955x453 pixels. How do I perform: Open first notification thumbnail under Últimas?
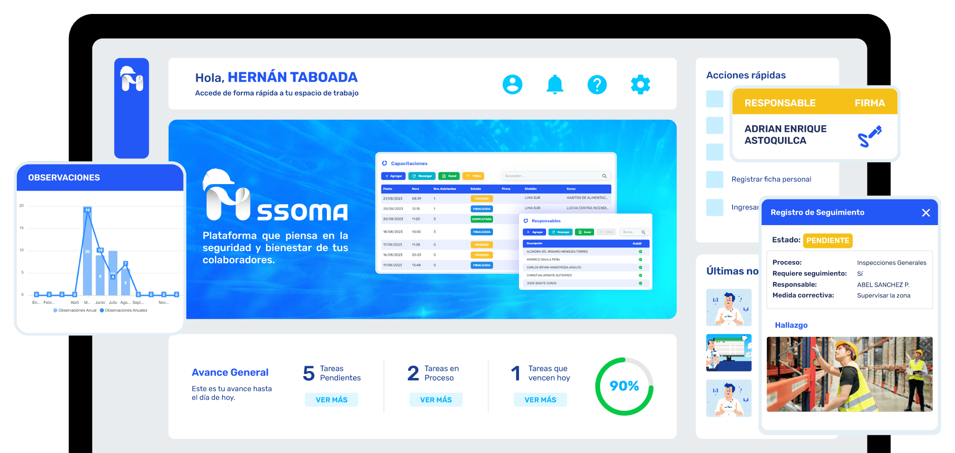729,308
